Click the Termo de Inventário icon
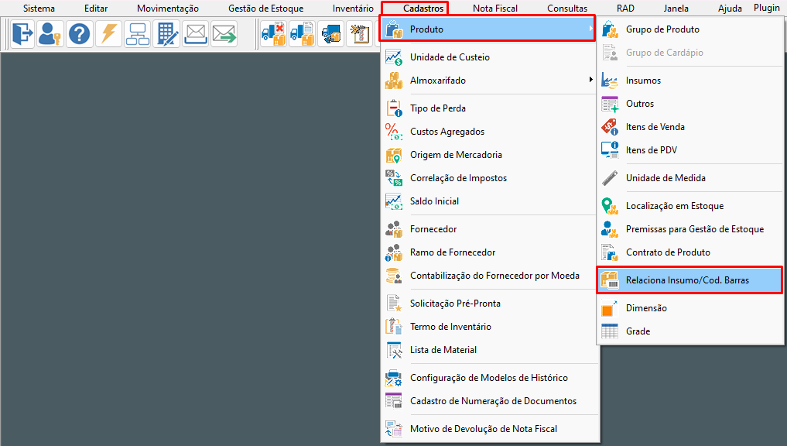787x446 pixels. pos(394,327)
